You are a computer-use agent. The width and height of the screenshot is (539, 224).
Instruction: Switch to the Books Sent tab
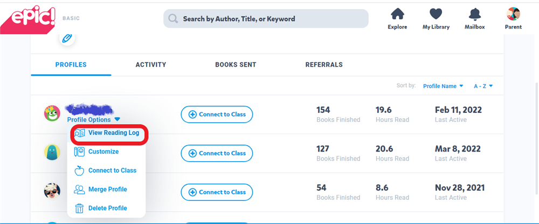point(236,64)
